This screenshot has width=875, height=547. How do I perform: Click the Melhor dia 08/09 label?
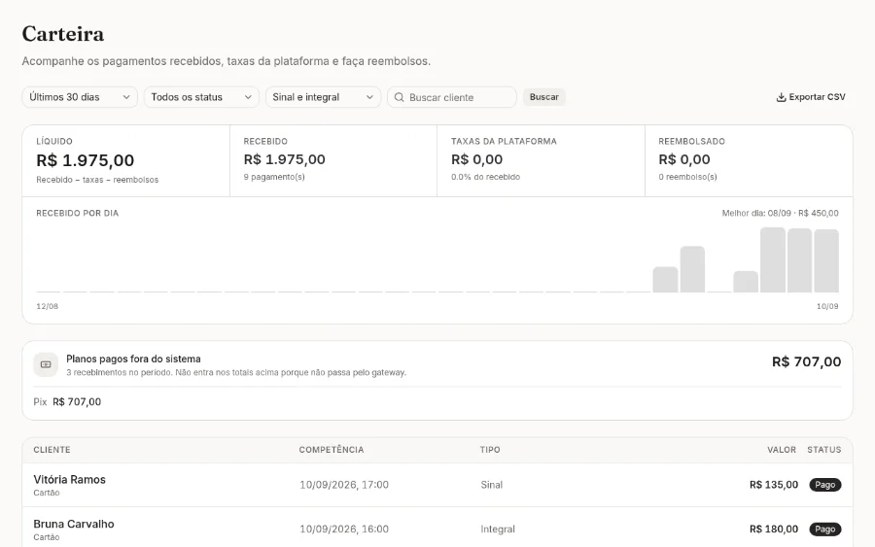pyautogui.click(x=780, y=213)
